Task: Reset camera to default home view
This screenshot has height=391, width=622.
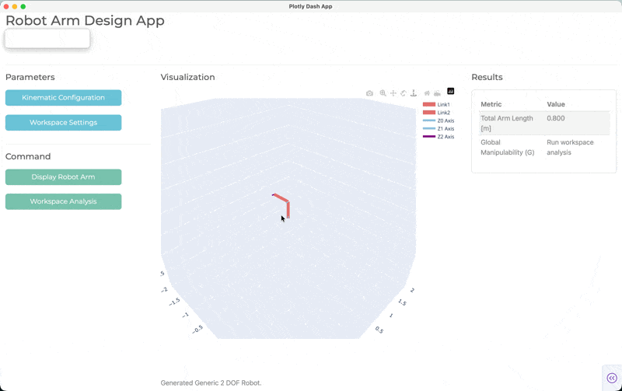Action: [427, 93]
